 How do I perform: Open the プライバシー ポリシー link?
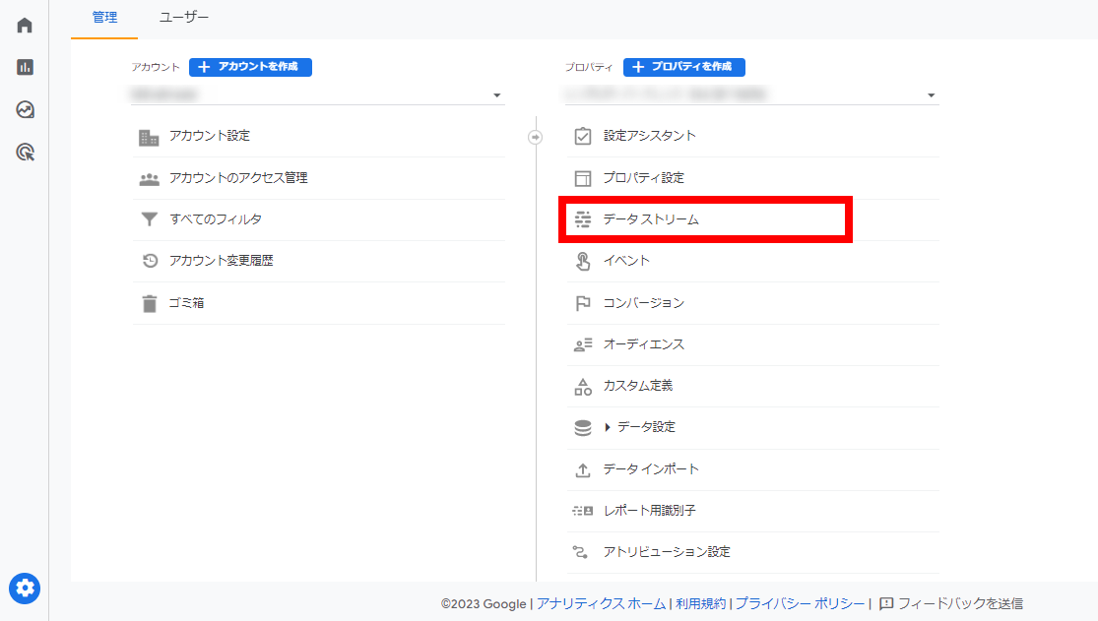point(800,603)
